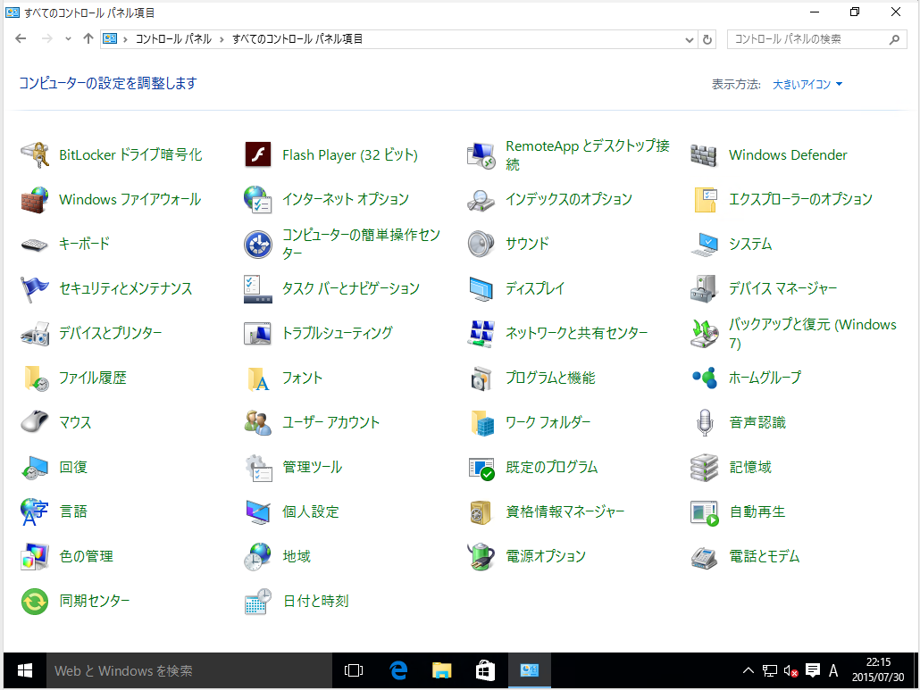
Task: Expand the address bar history dropdown
Action: click(x=689, y=38)
